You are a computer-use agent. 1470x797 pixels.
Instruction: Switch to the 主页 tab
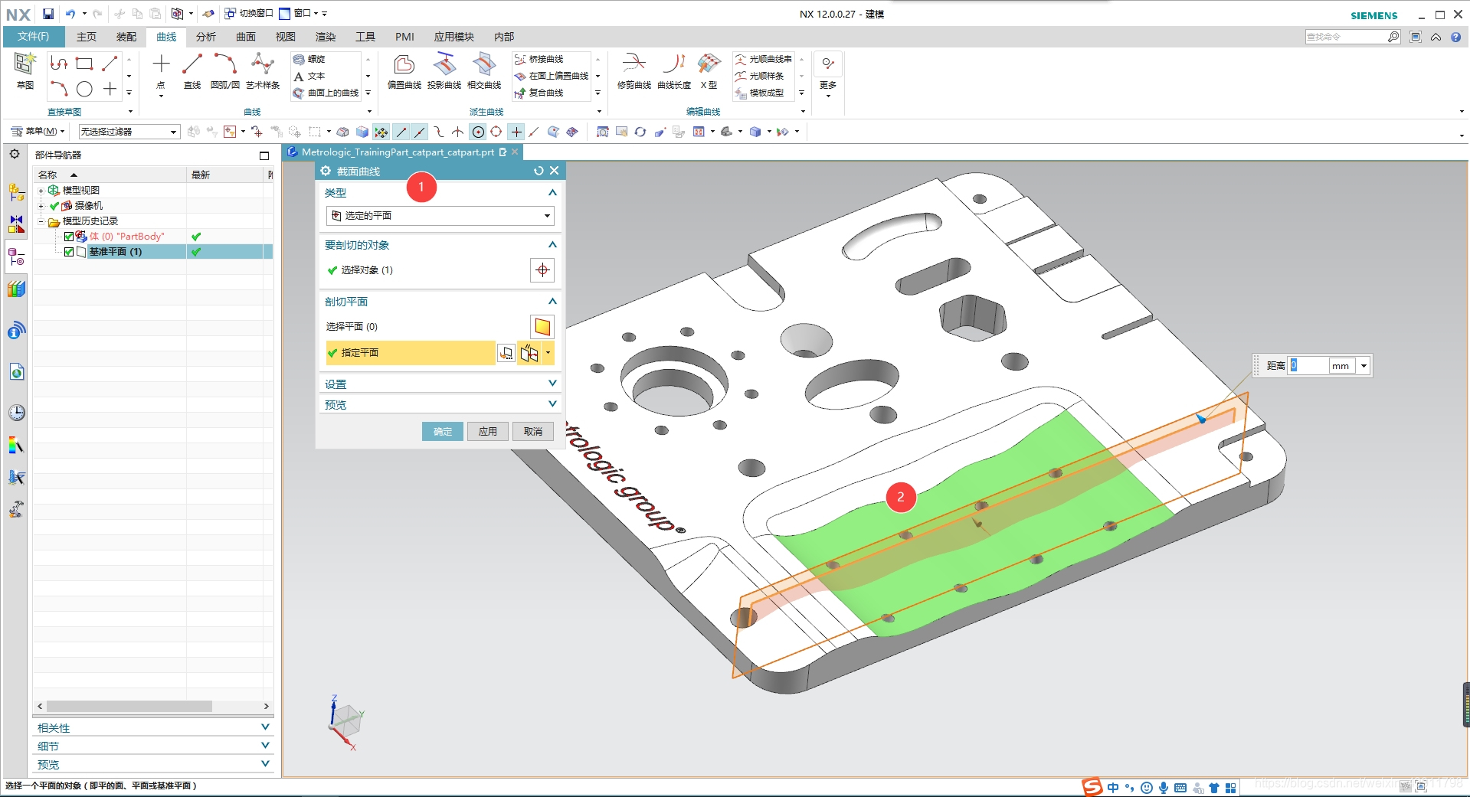(x=87, y=37)
